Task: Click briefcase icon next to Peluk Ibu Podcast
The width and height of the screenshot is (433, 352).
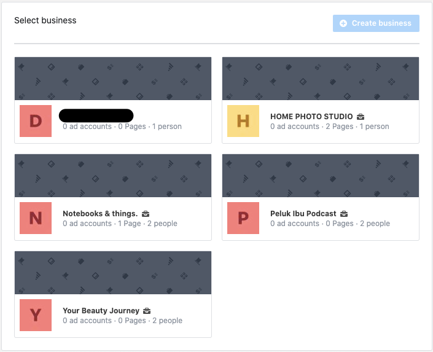Action: (x=344, y=214)
